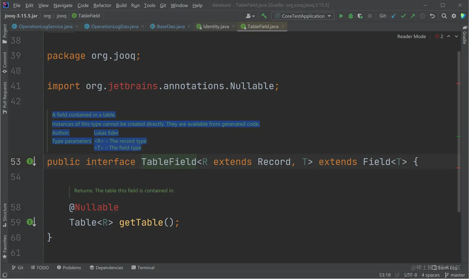The height and width of the screenshot is (279, 469).
Task: Click the org breadcrumb segment
Action: pos(47,16)
